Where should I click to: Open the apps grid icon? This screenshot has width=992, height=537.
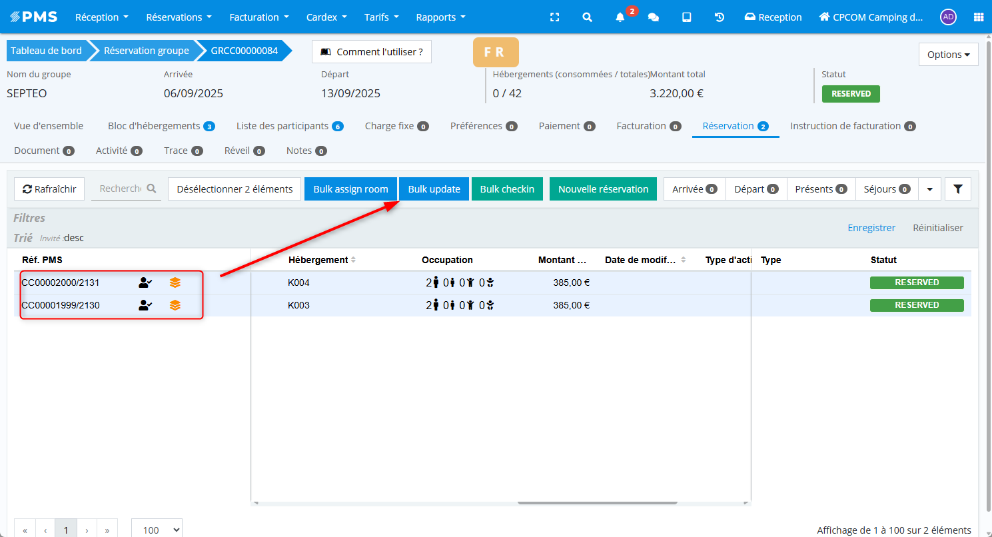(978, 17)
